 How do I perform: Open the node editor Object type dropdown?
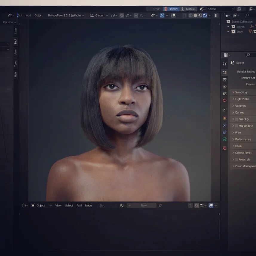tap(42, 206)
